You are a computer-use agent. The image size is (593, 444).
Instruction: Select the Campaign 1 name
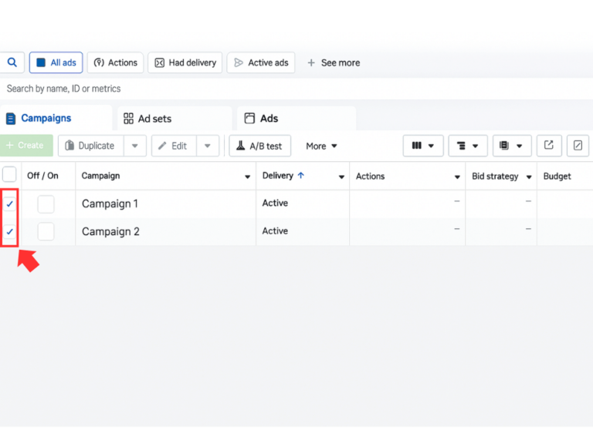[110, 203]
